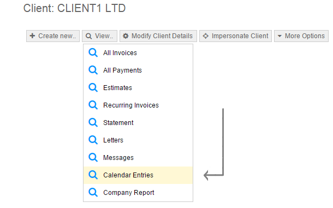The height and width of the screenshot is (208, 333).
Task: Click the crosshair icon on Impersonate Client
Action: click(x=205, y=36)
